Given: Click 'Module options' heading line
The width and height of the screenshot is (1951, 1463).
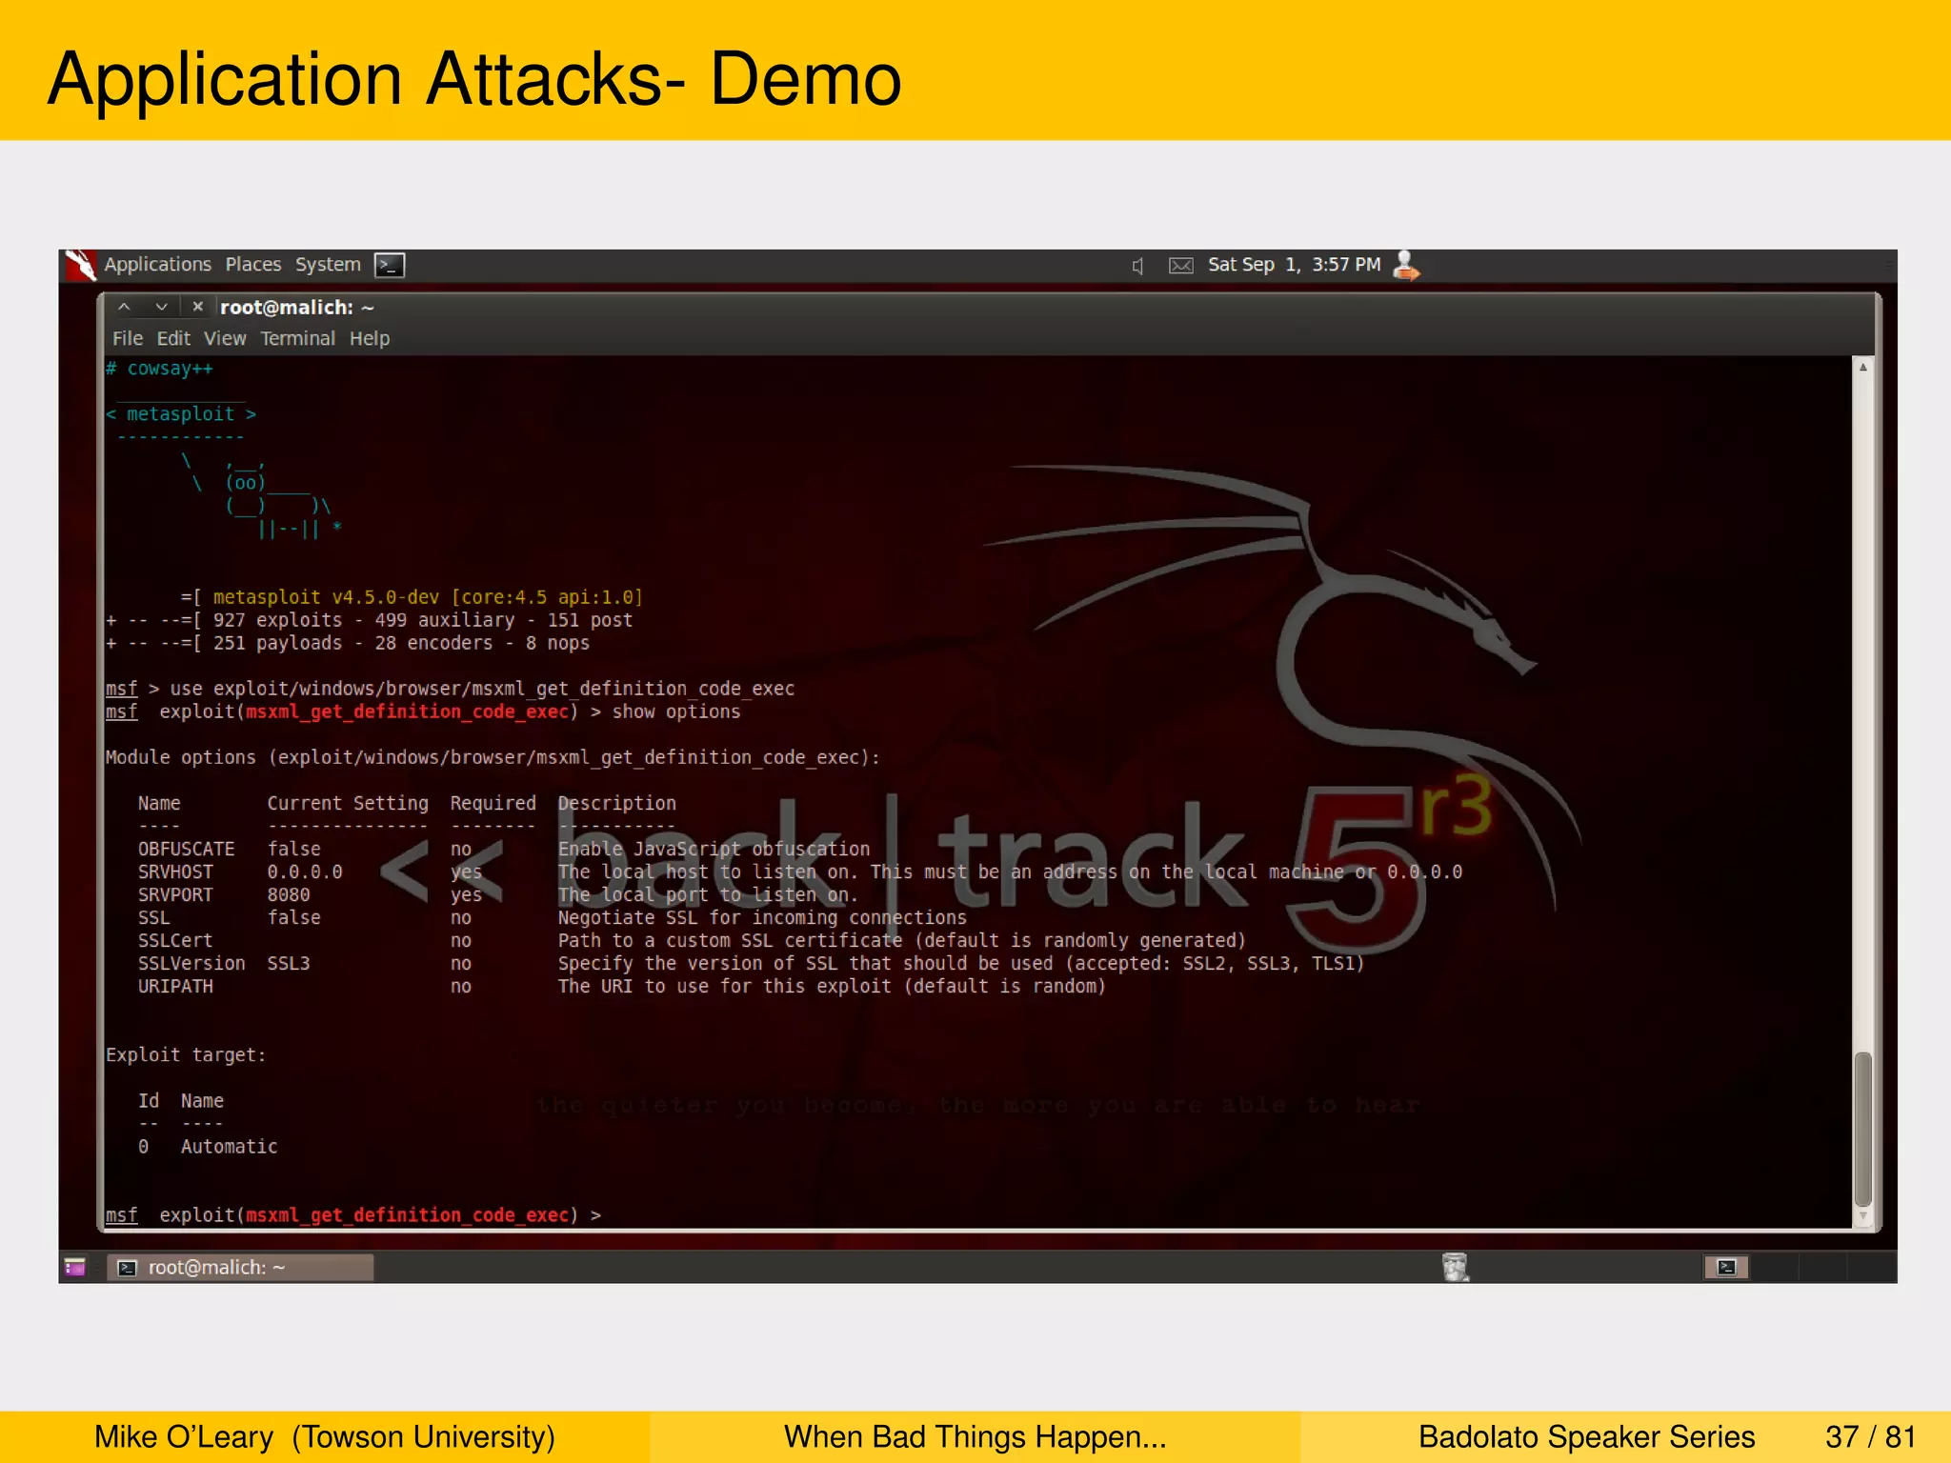Looking at the screenshot, I should pos(493,758).
